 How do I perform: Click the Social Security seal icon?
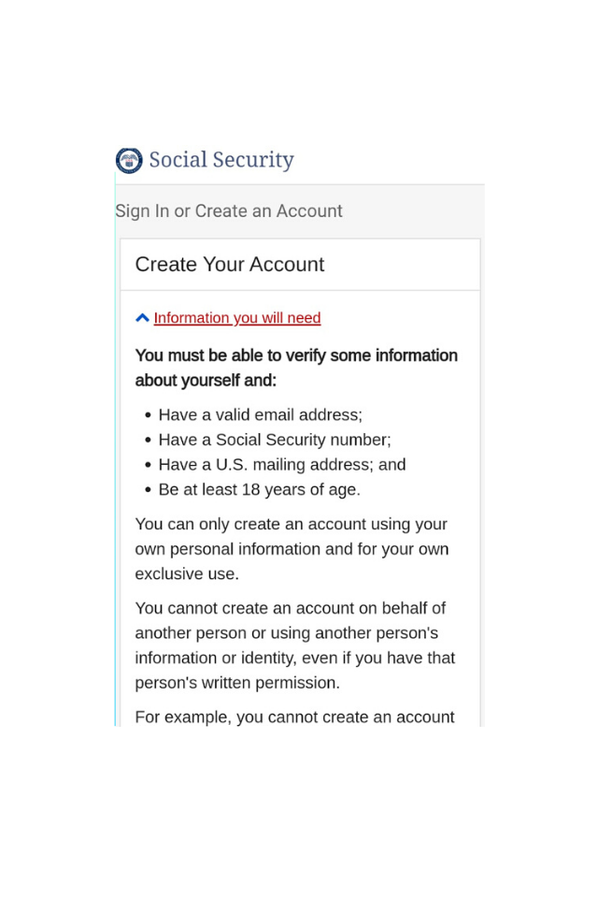[129, 161]
